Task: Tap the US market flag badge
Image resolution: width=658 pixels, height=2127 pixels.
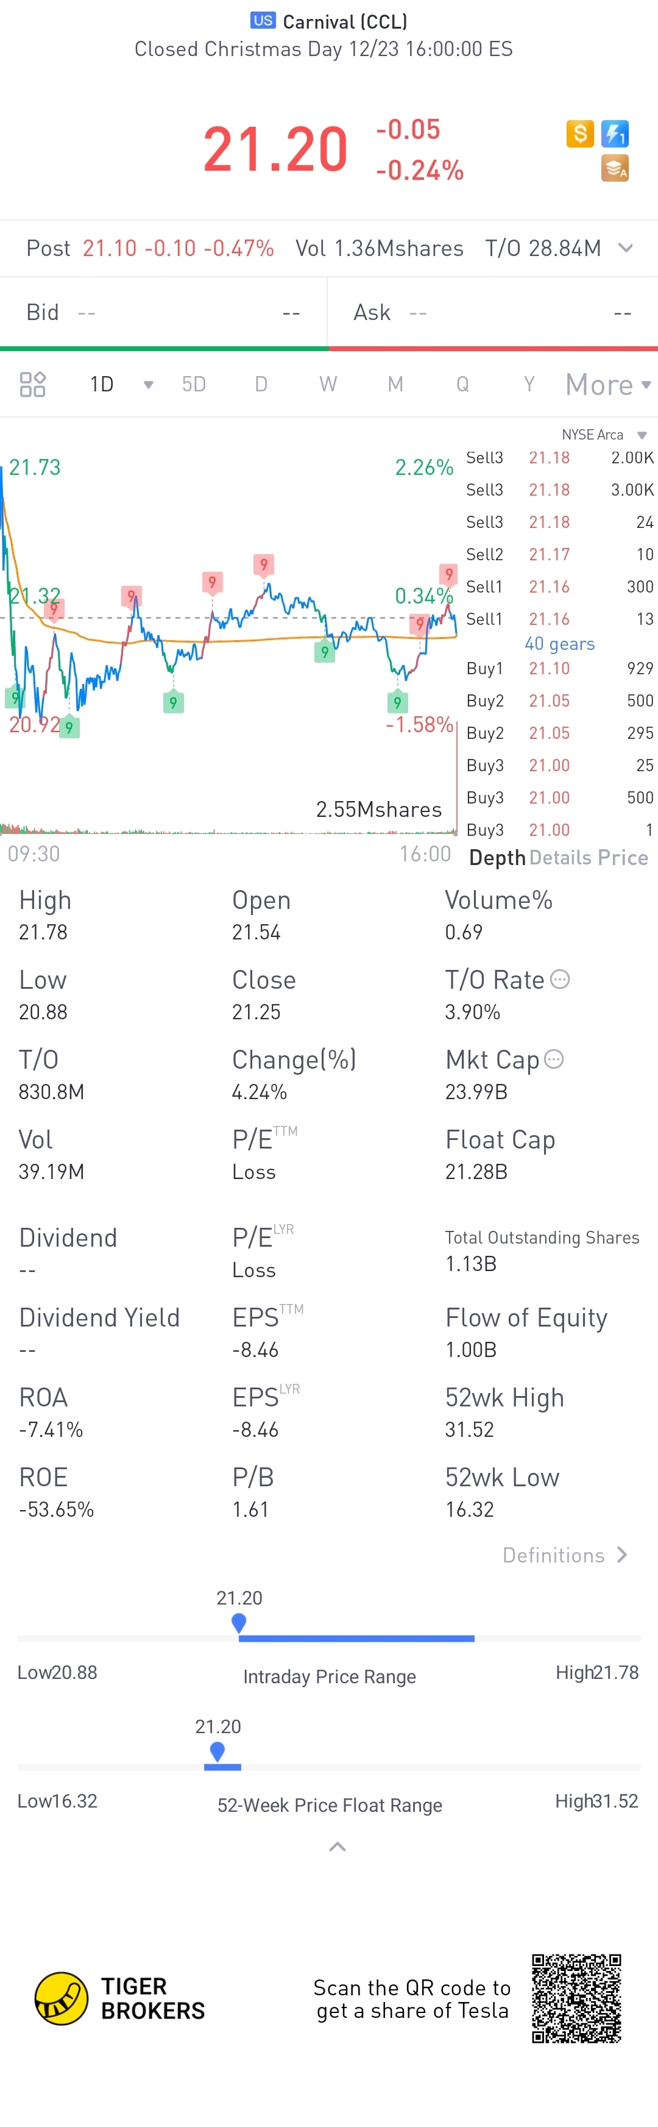Action: pyautogui.click(x=263, y=21)
